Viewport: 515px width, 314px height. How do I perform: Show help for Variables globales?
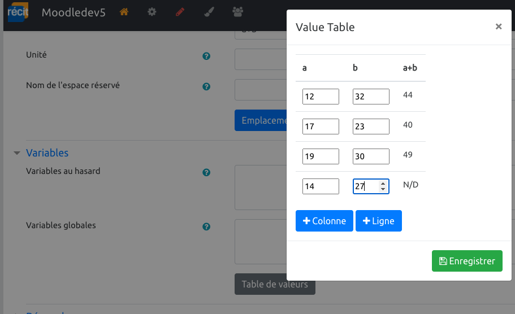pyautogui.click(x=206, y=227)
